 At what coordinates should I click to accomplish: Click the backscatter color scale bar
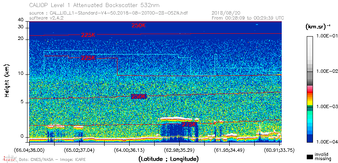pyautogui.click(x=310, y=89)
